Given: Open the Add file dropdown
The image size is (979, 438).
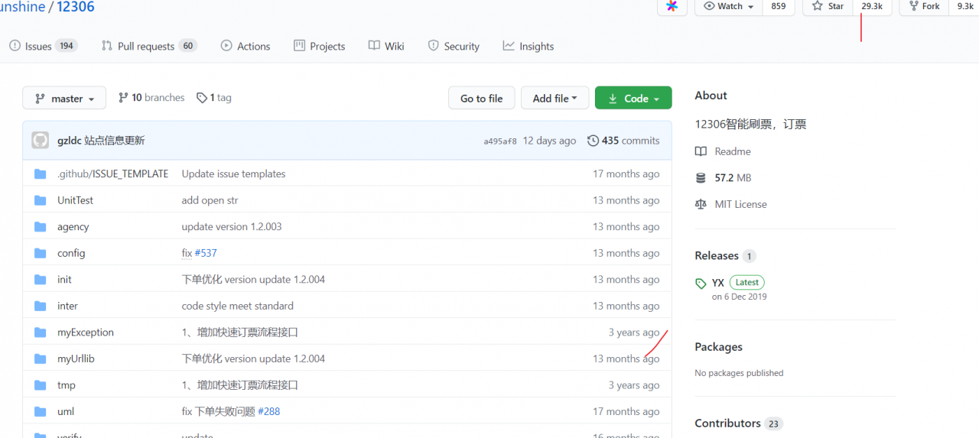Looking at the screenshot, I should point(555,98).
